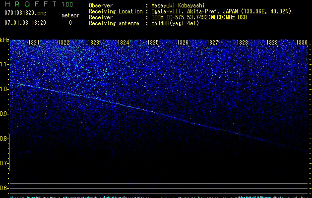Click the Receiver field label
Viewport: 312px width, 198px height.
(x=101, y=17)
